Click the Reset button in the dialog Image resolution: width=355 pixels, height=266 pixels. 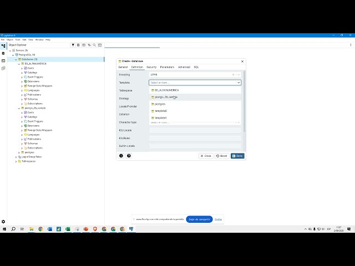(222, 156)
